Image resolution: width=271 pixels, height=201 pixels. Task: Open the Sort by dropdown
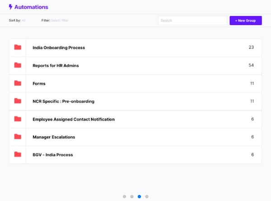[23, 20]
